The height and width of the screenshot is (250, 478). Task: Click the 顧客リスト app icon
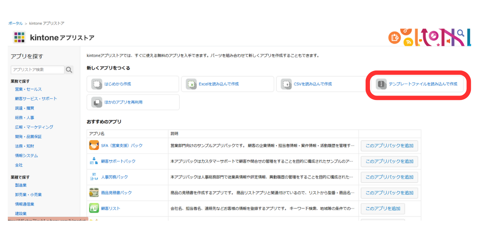point(94,208)
